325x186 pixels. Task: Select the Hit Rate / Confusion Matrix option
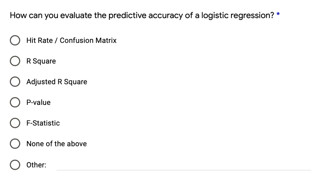[15, 40]
